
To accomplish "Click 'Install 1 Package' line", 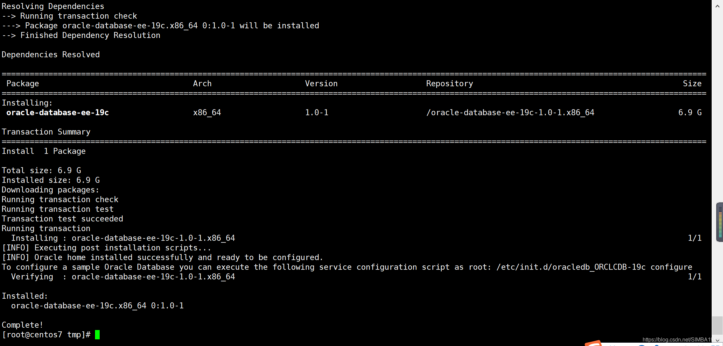I will coord(44,151).
